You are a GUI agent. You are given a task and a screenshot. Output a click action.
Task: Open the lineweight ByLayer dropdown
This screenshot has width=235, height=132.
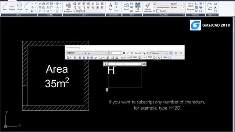(x=170, y=4)
